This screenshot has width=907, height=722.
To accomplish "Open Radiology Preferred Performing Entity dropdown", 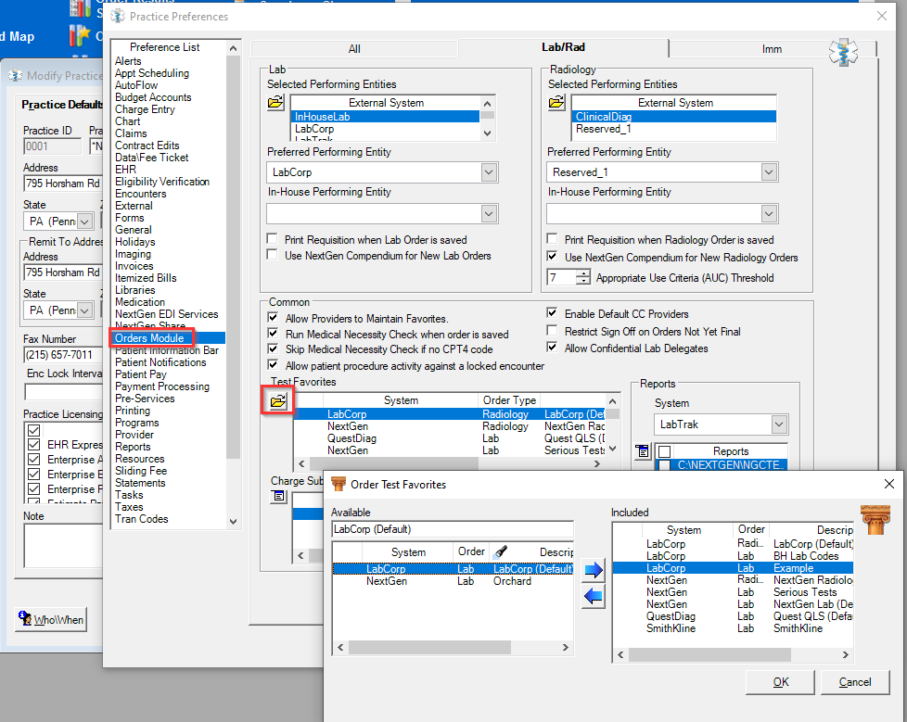I will click(769, 172).
